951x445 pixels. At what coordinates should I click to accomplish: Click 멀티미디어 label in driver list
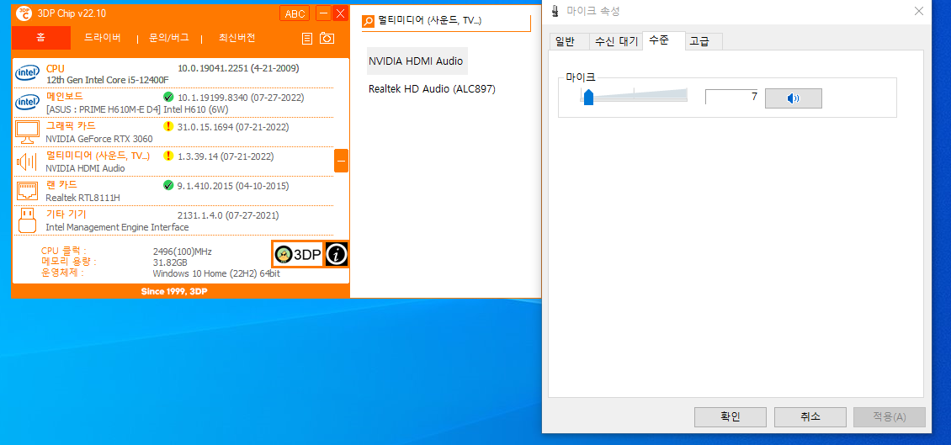98,156
